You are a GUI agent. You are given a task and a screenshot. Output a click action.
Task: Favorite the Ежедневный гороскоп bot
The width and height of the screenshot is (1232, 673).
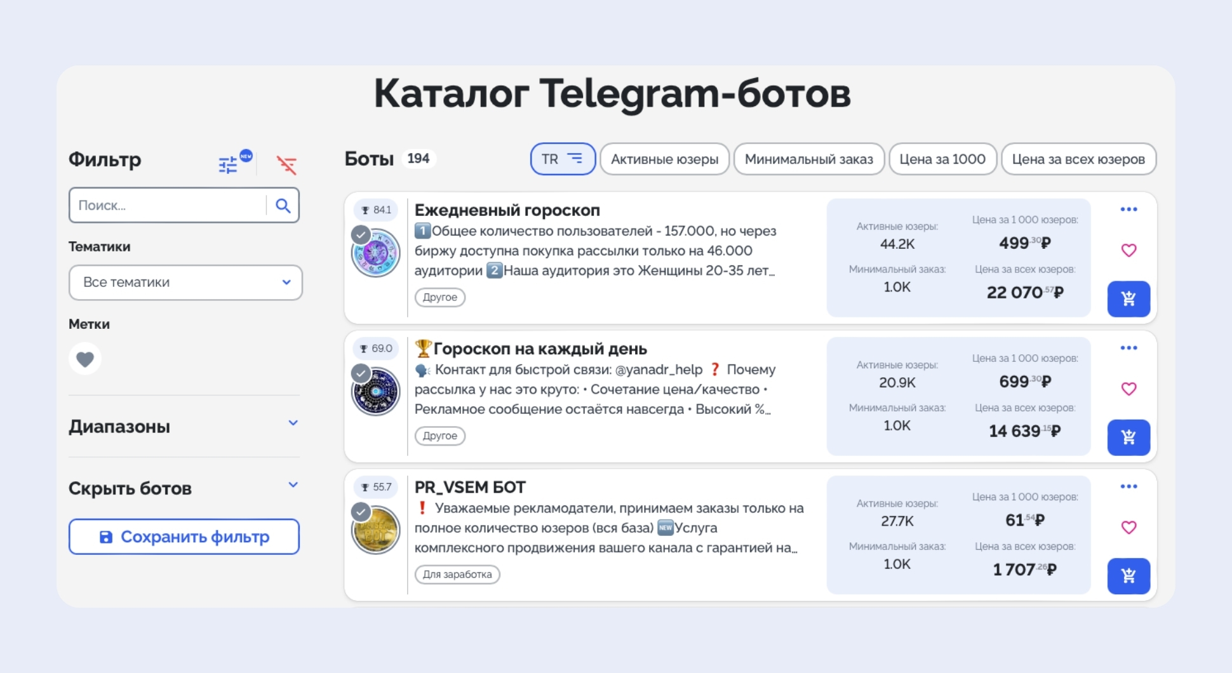click(1128, 250)
